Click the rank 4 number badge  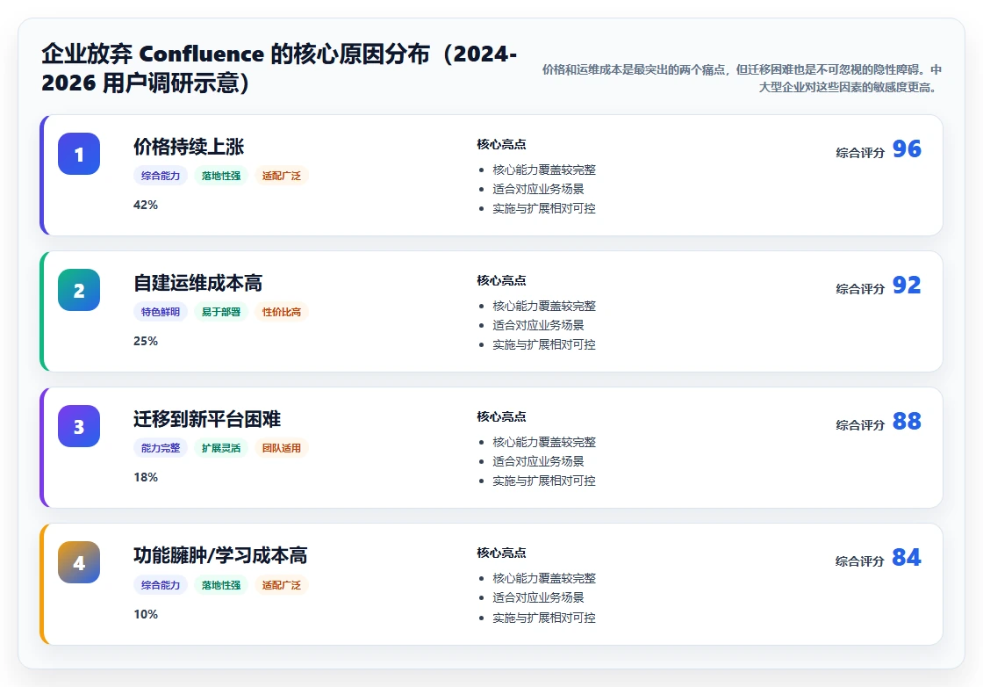(79, 562)
